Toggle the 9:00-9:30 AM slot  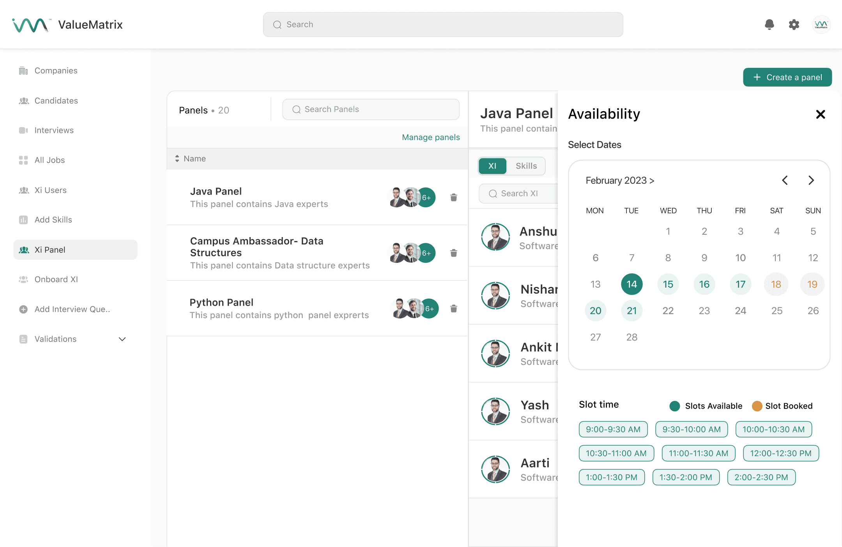pyautogui.click(x=613, y=429)
